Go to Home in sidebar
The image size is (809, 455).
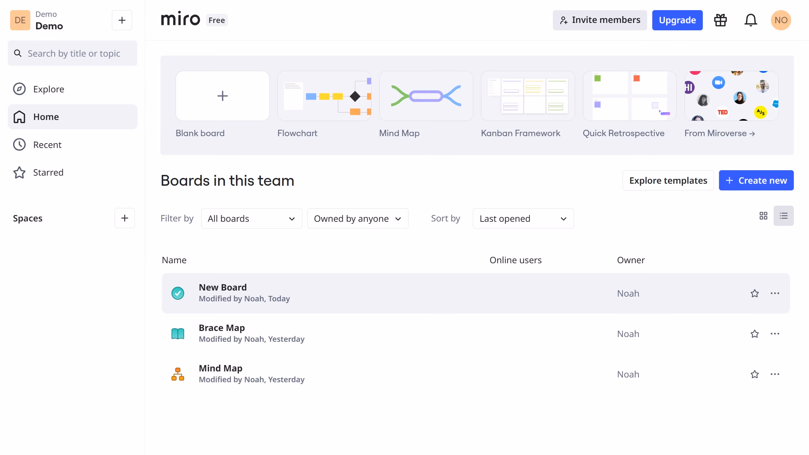pos(72,117)
